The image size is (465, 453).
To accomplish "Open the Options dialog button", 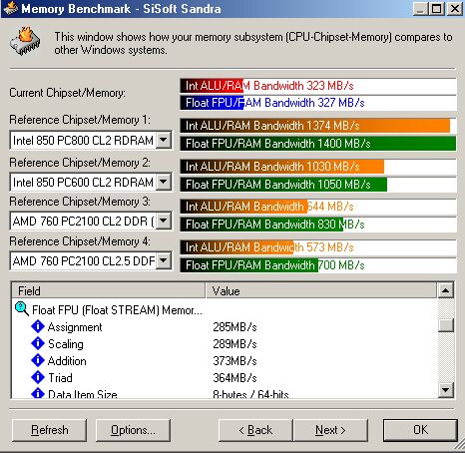I will point(133,430).
